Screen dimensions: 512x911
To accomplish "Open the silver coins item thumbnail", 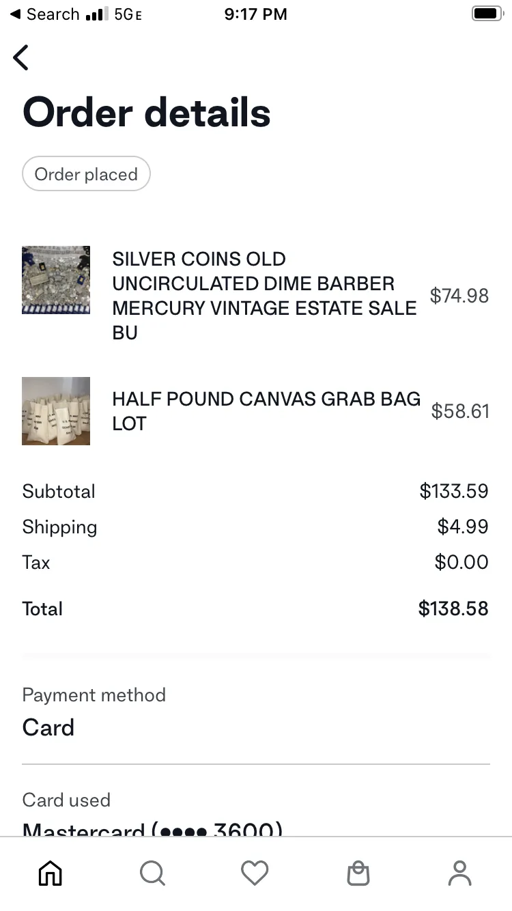I will pyautogui.click(x=56, y=280).
